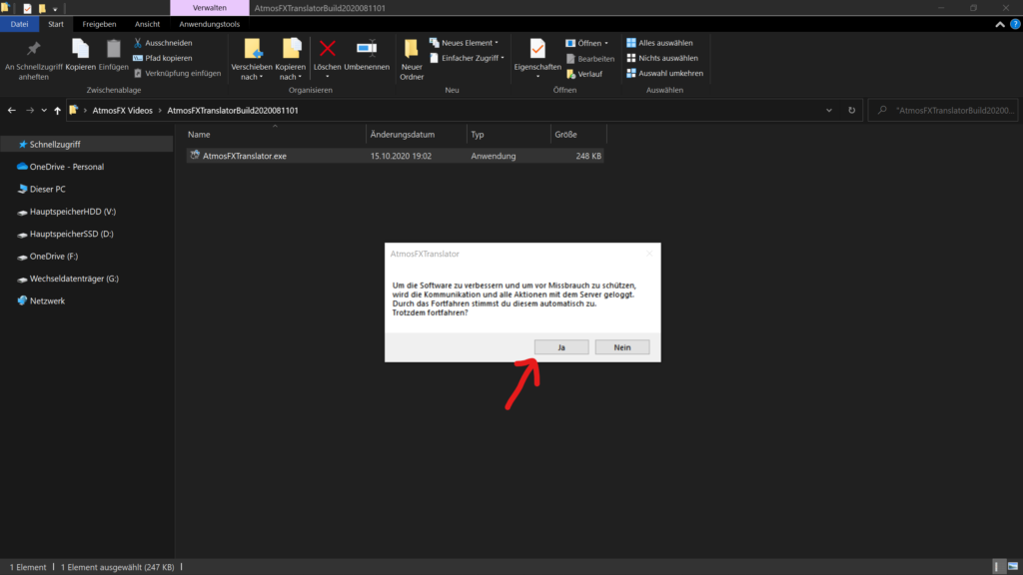Navigate up one folder level

point(57,110)
